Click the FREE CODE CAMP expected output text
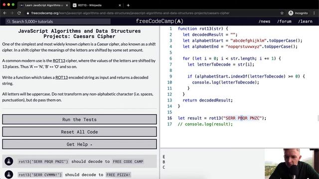 tap(128, 162)
